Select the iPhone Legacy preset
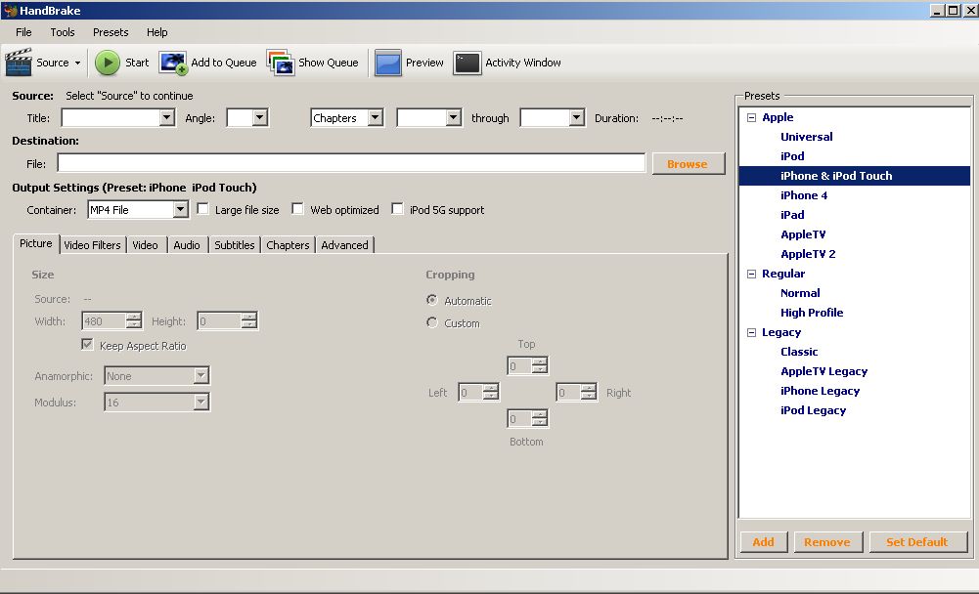This screenshot has width=979, height=594. point(821,391)
